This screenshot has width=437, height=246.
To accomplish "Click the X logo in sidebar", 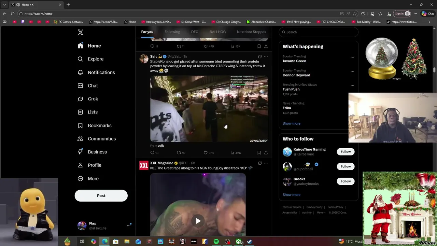I will click(x=80, y=32).
